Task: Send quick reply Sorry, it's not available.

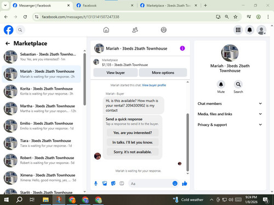Action: pyautogui.click(x=133, y=152)
